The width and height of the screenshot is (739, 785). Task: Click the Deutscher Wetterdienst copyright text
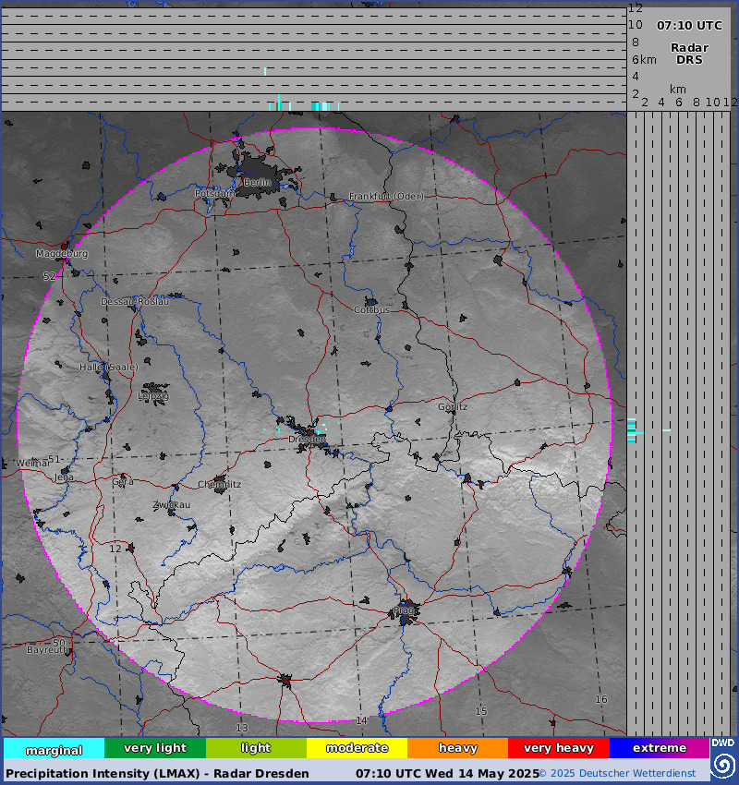coord(622,773)
